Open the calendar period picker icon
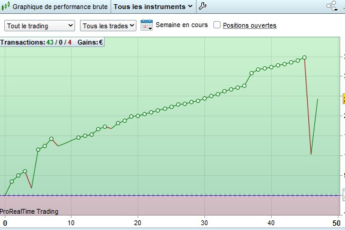 pos(147,25)
